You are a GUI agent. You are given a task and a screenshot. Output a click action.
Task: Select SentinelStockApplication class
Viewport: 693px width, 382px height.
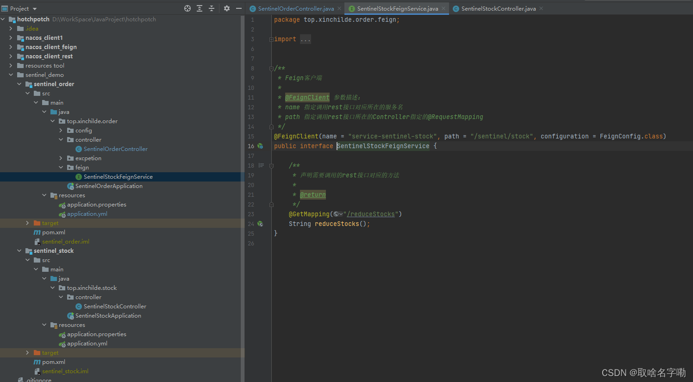(108, 315)
